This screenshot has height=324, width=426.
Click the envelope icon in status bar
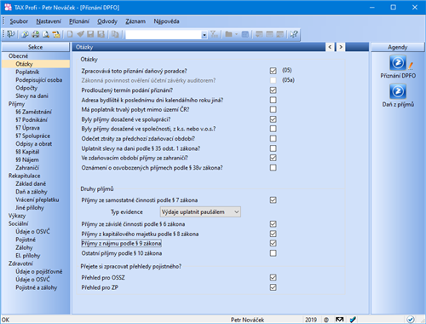tap(339, 320)
